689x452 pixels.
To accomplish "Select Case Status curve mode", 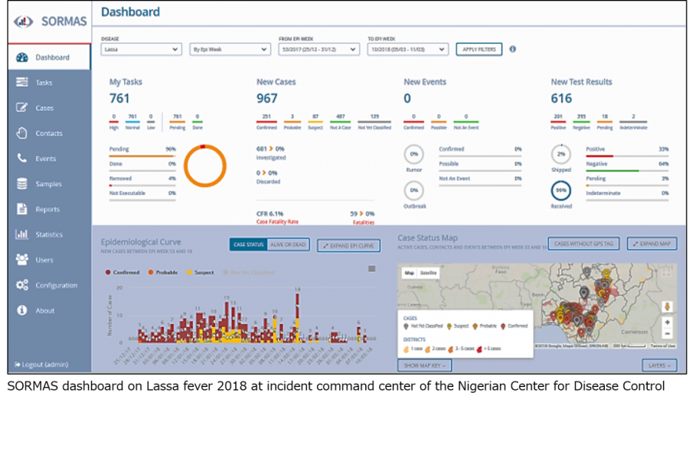I will pyautogui.click(x=248, y=244).
